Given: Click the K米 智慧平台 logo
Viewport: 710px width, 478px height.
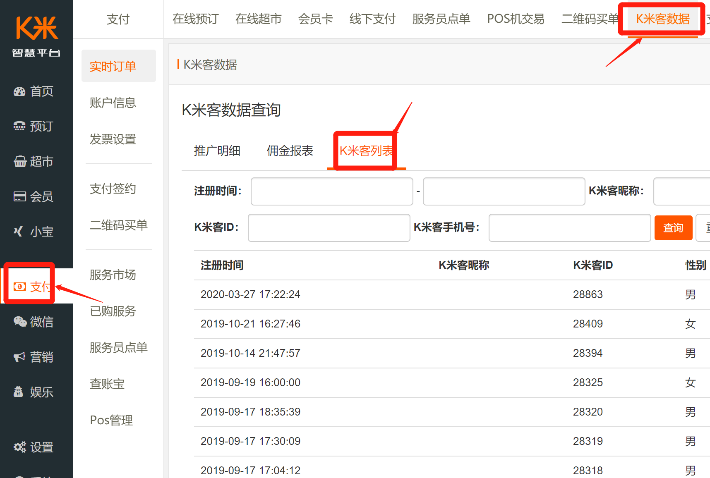Looking at the screenshot, I should (x=36, y=36).
